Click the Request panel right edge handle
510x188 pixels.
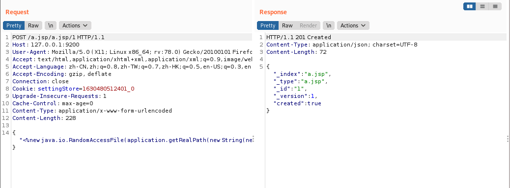point(254,139)
